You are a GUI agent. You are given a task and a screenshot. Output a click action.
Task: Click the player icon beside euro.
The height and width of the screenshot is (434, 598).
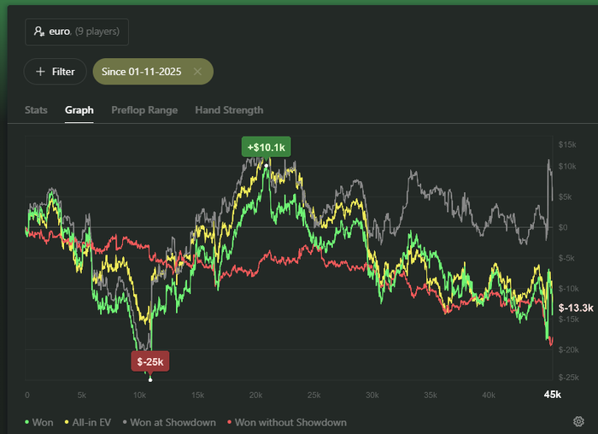pyautogui.click(x=38, y=32)
